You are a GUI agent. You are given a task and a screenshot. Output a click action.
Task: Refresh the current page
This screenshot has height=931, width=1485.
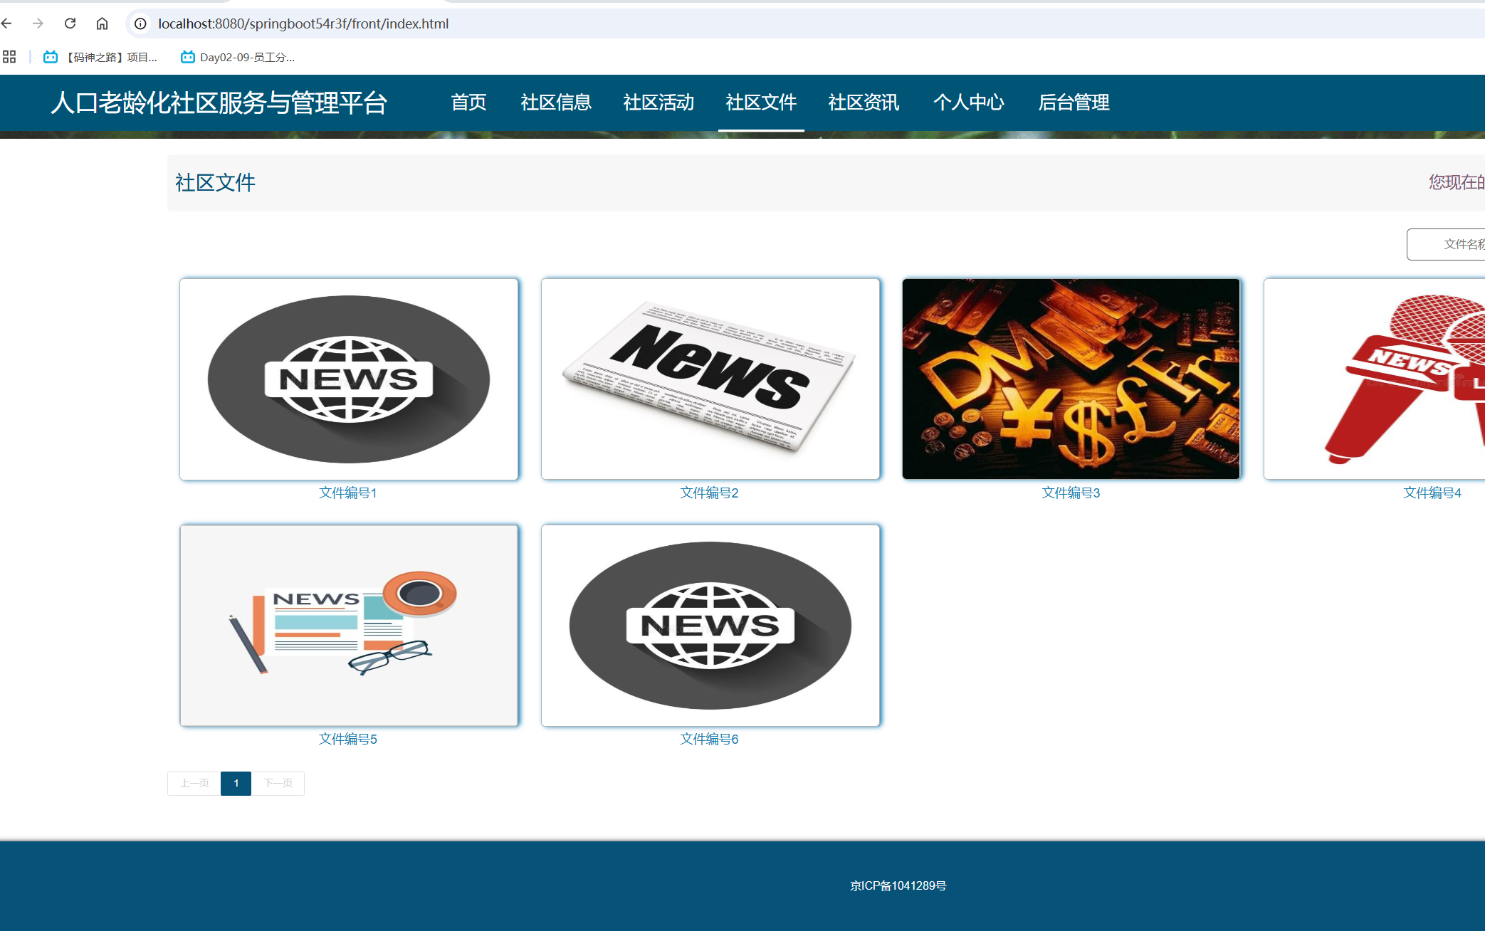tap(70, 23)
